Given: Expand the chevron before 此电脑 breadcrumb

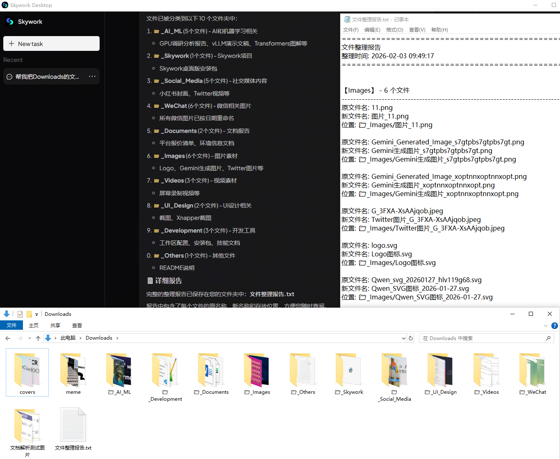Looking at the screenshot, I should 55,338.
